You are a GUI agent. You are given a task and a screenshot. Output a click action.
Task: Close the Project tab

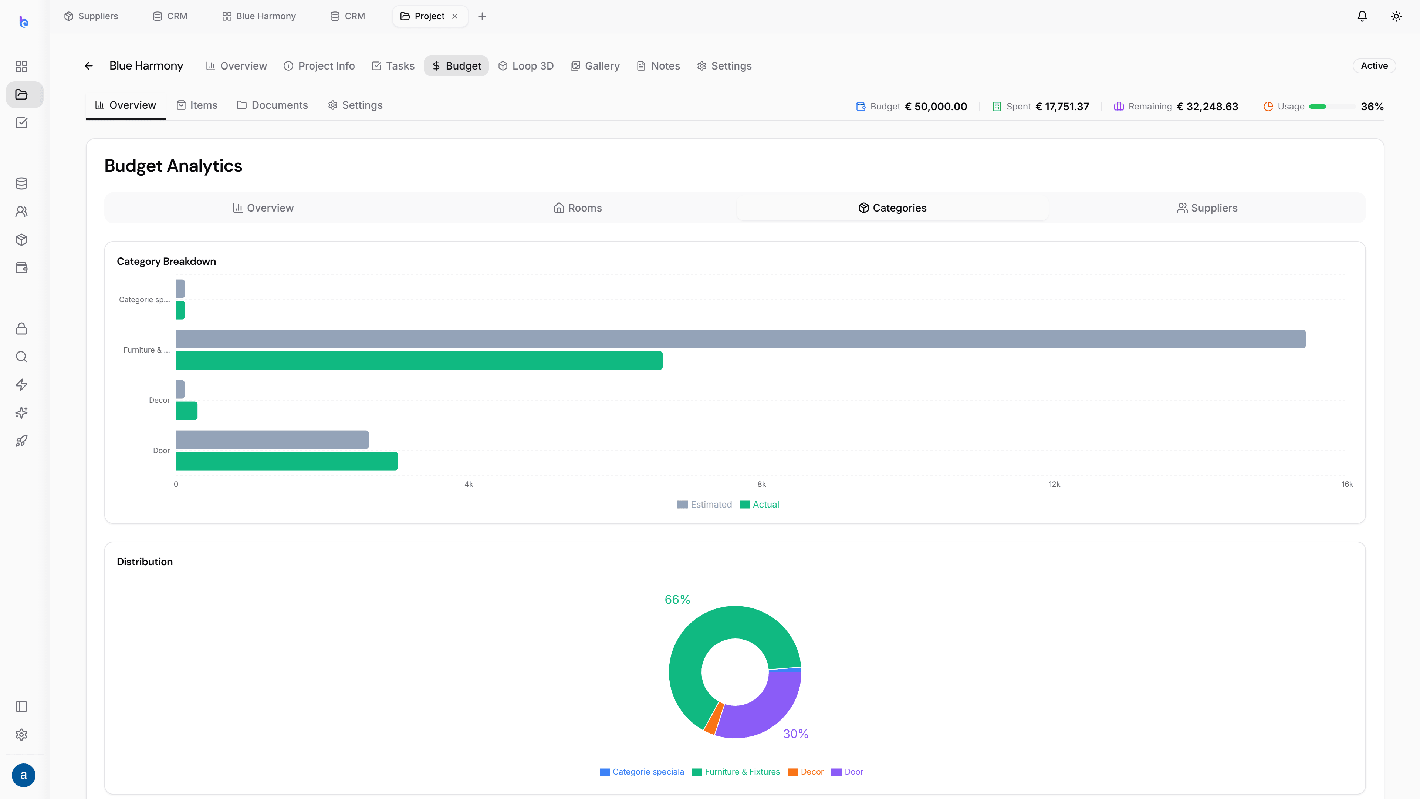click(x=455, y=16)
